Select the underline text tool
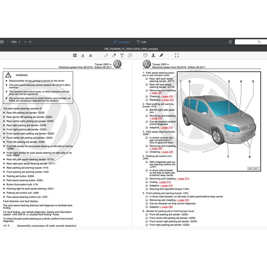The height and width of the screenshot is (267, 267). pyautogui.click(x=83, y=55)
